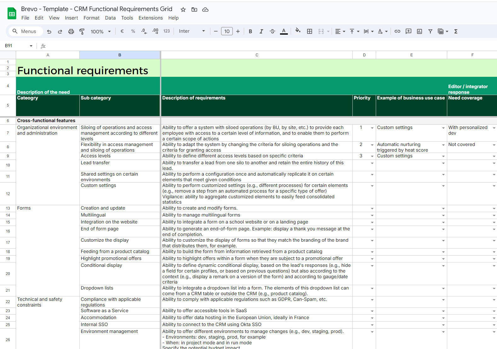Open the Inter font family dropdown
This screenshot has height=349, width=497.
192,31
